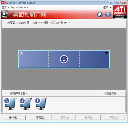Open the 選項 options menu
The image size is (128, 123).
pyautogui.click(x=107, y=7)
